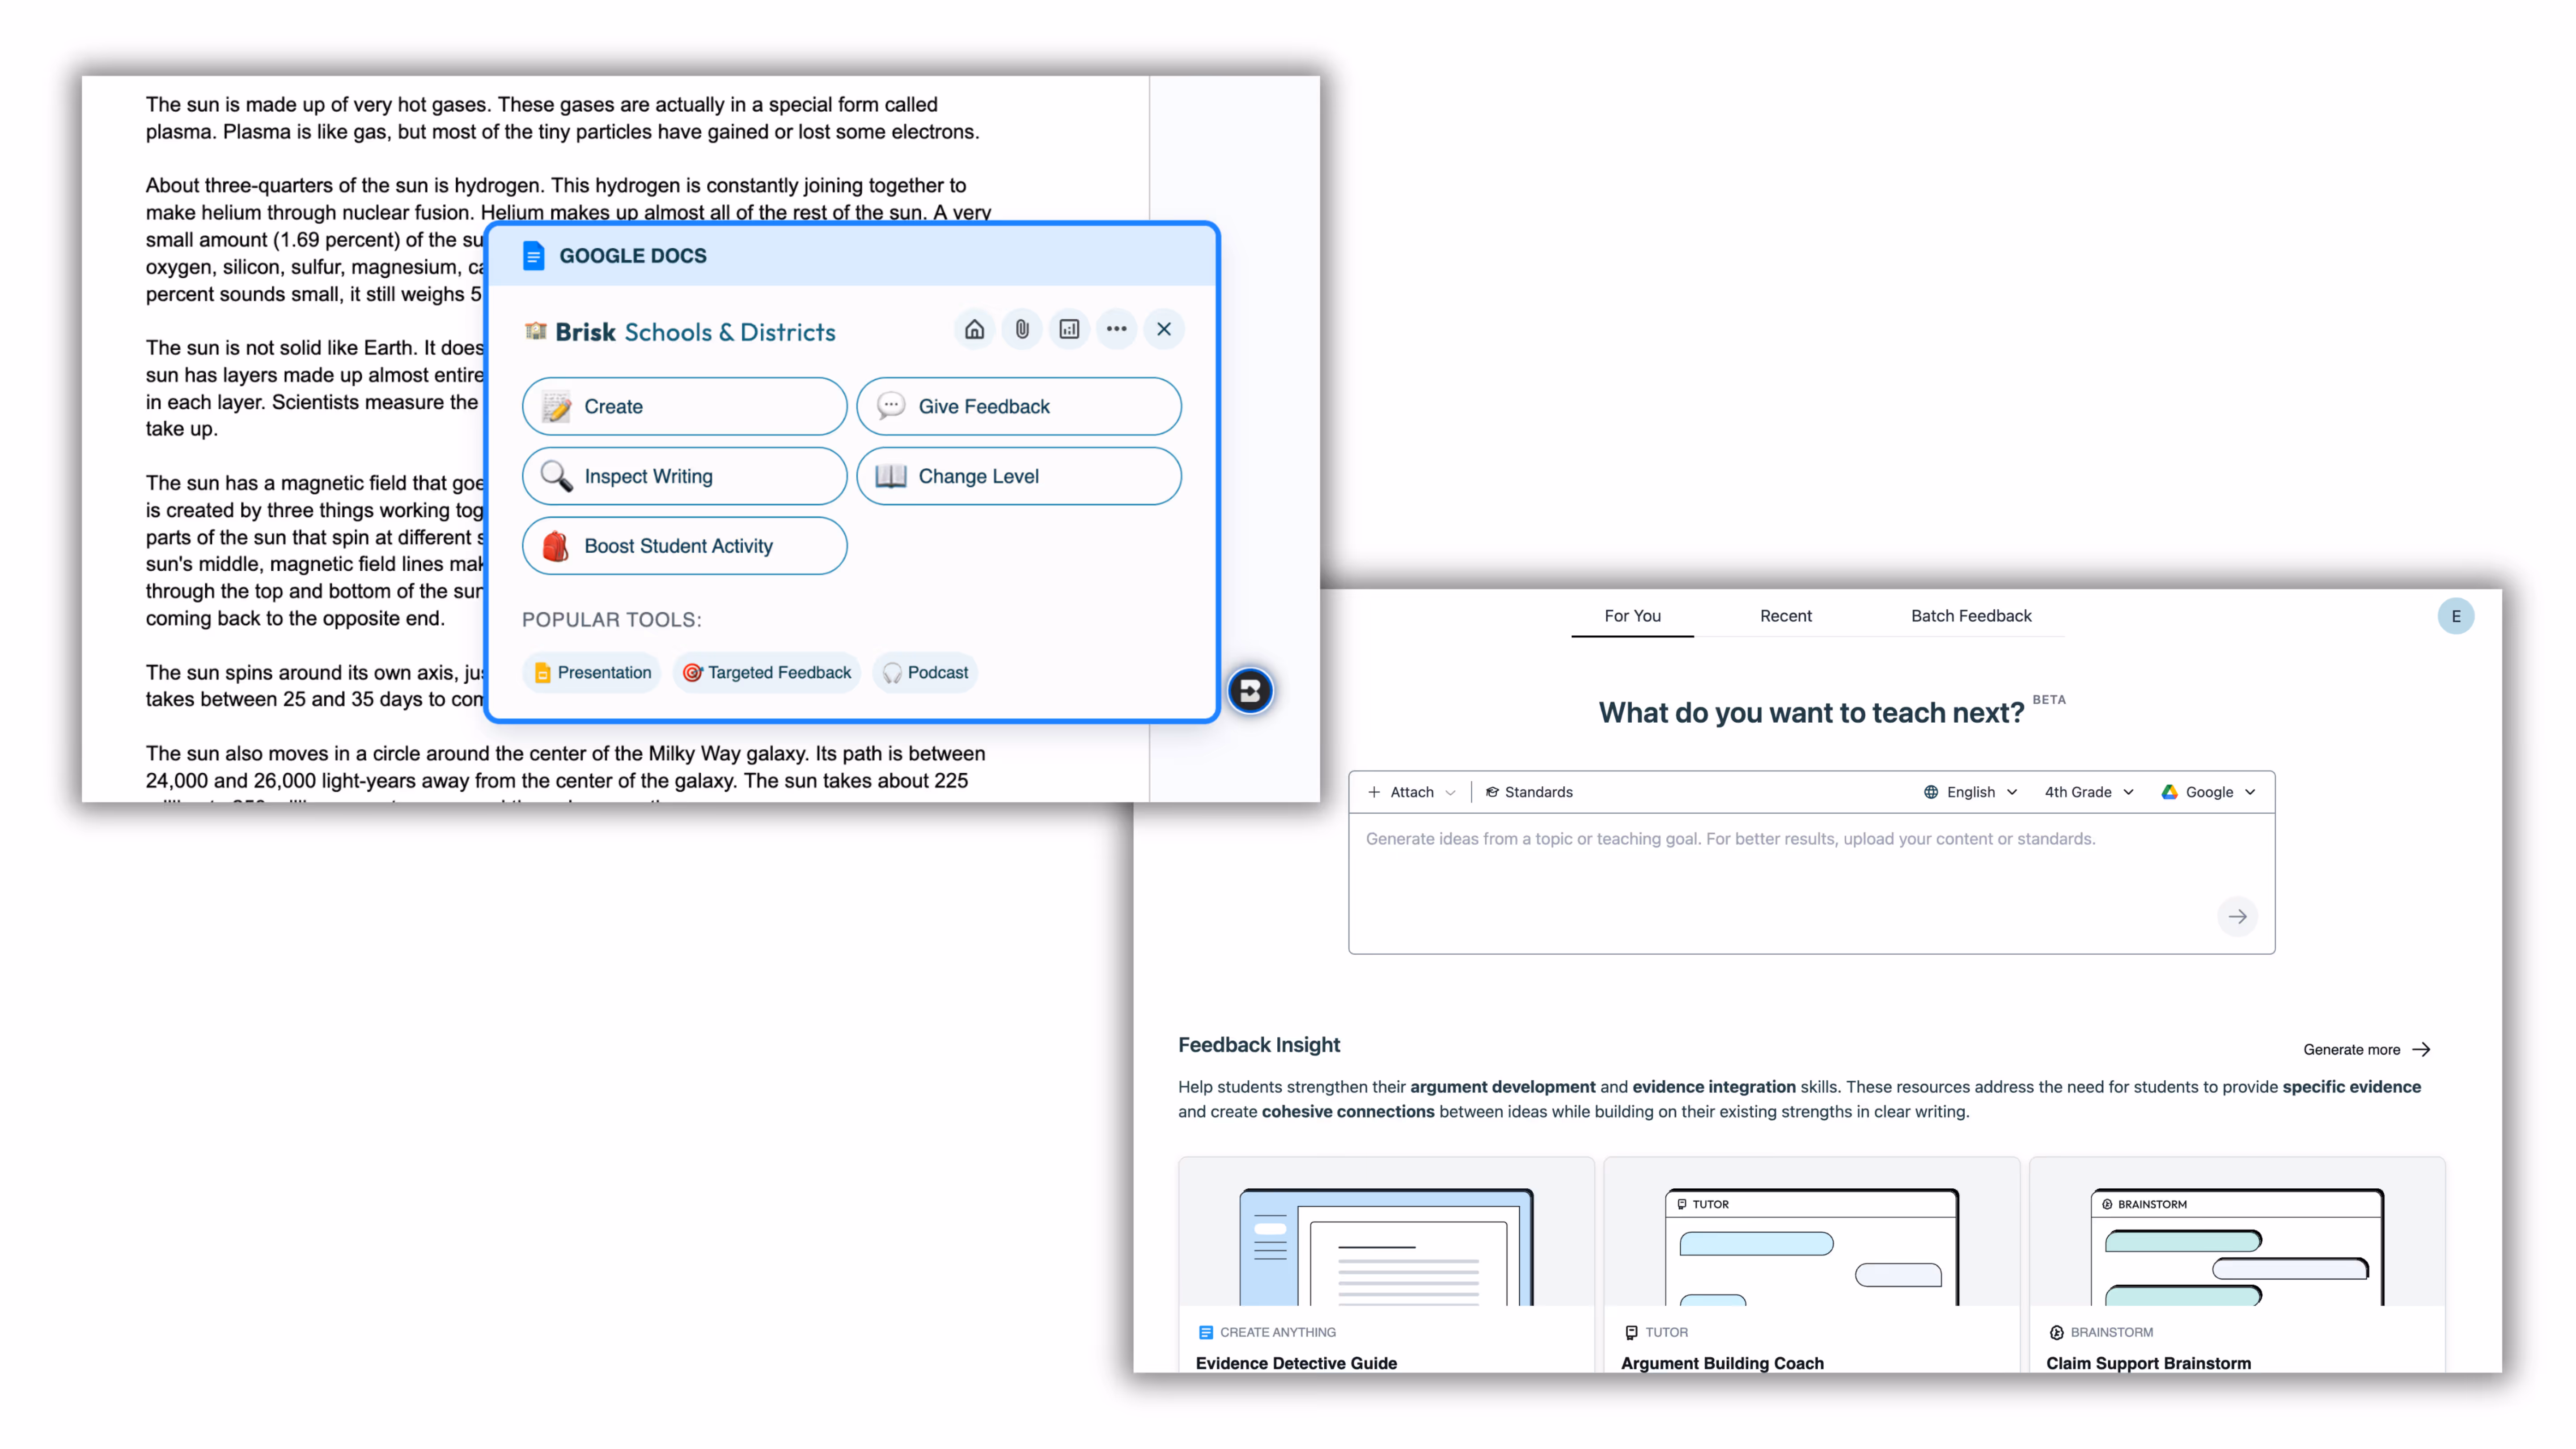Click the teaching prompt text field
2576x1449 pixels.
click(x=1780, y=870)
